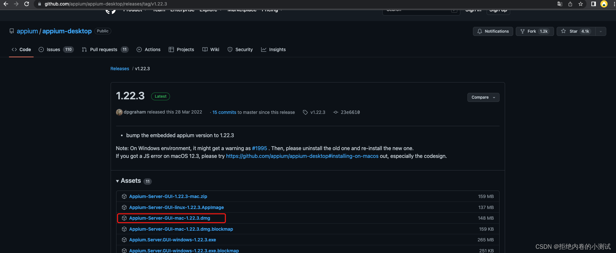The width and height of the screenshot is (616, 253).
Task: Click the Security tab shield icon
Action: (230, 49)
